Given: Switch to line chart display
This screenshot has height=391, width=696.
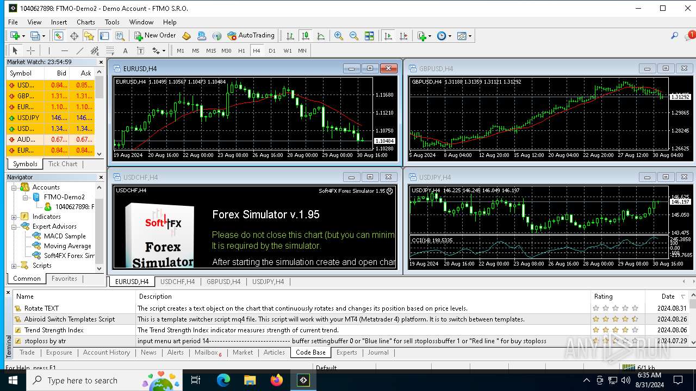Looking at the screenshot, I should point(321,36).
